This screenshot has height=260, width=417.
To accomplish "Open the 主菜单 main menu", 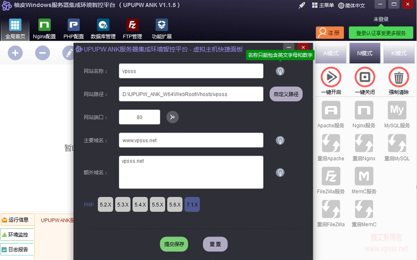I will pyautogui.click(x=323, y=6).
